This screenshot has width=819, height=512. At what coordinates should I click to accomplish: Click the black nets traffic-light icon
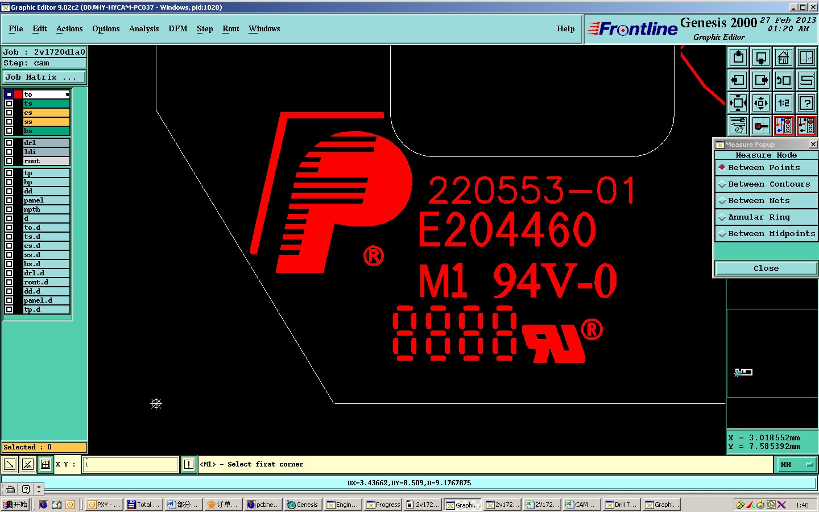(806, 126)
